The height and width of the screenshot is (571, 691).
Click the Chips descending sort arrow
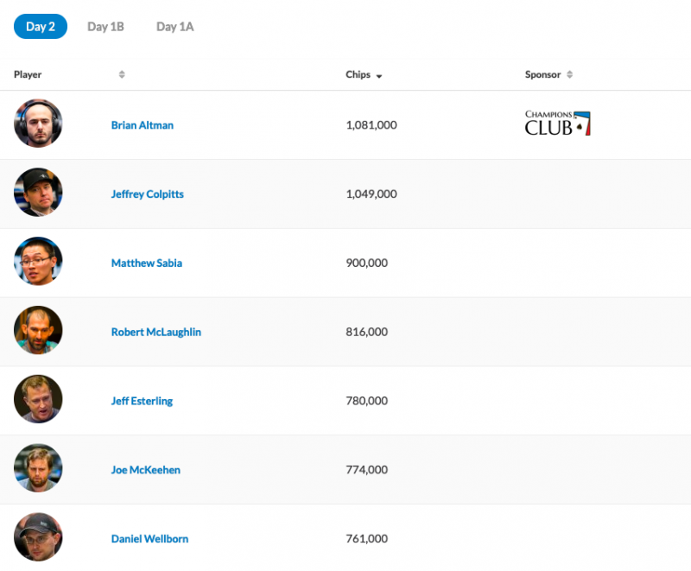click(379, 76)
